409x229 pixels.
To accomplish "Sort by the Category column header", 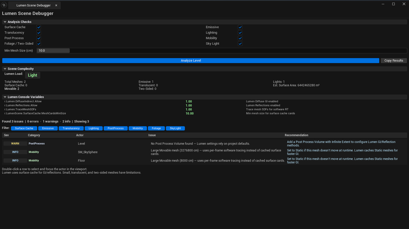I will pos(34,135).
